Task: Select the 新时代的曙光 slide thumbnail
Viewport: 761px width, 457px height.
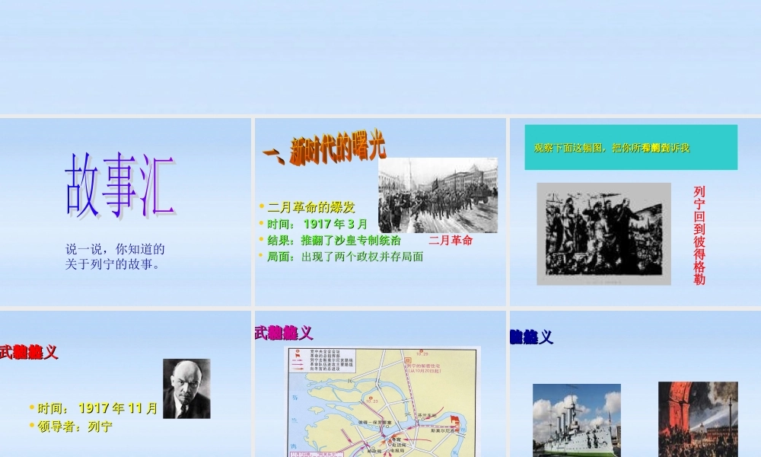Action: [x=380, y=213]
